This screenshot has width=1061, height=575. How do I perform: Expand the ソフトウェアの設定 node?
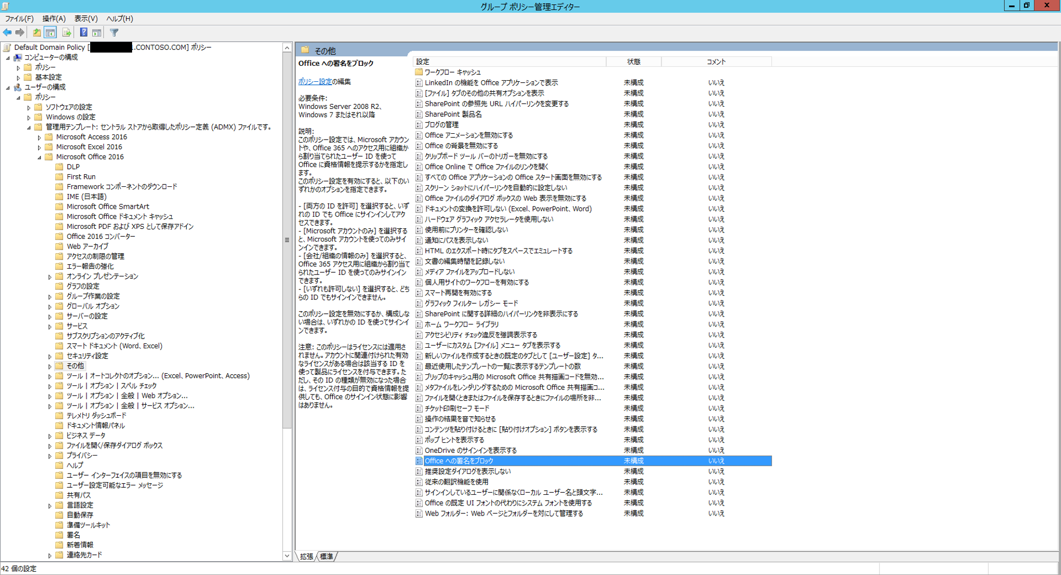(29, 108)
